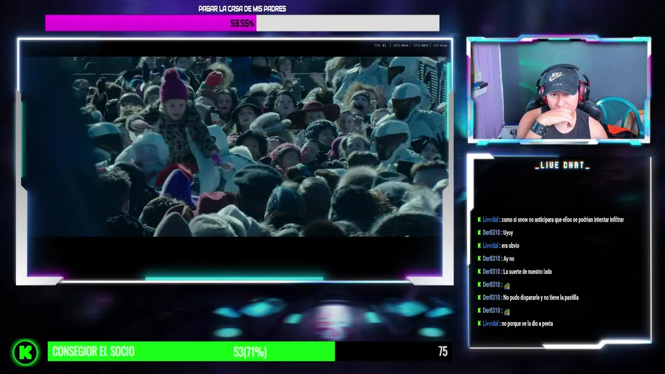Click Kick badge beside 'no porque se la dio'
Screen dimensions: 665x374
(479, 324)
